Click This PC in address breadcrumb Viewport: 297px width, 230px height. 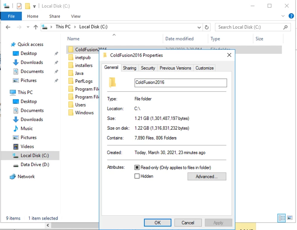[x=63, y=27]
